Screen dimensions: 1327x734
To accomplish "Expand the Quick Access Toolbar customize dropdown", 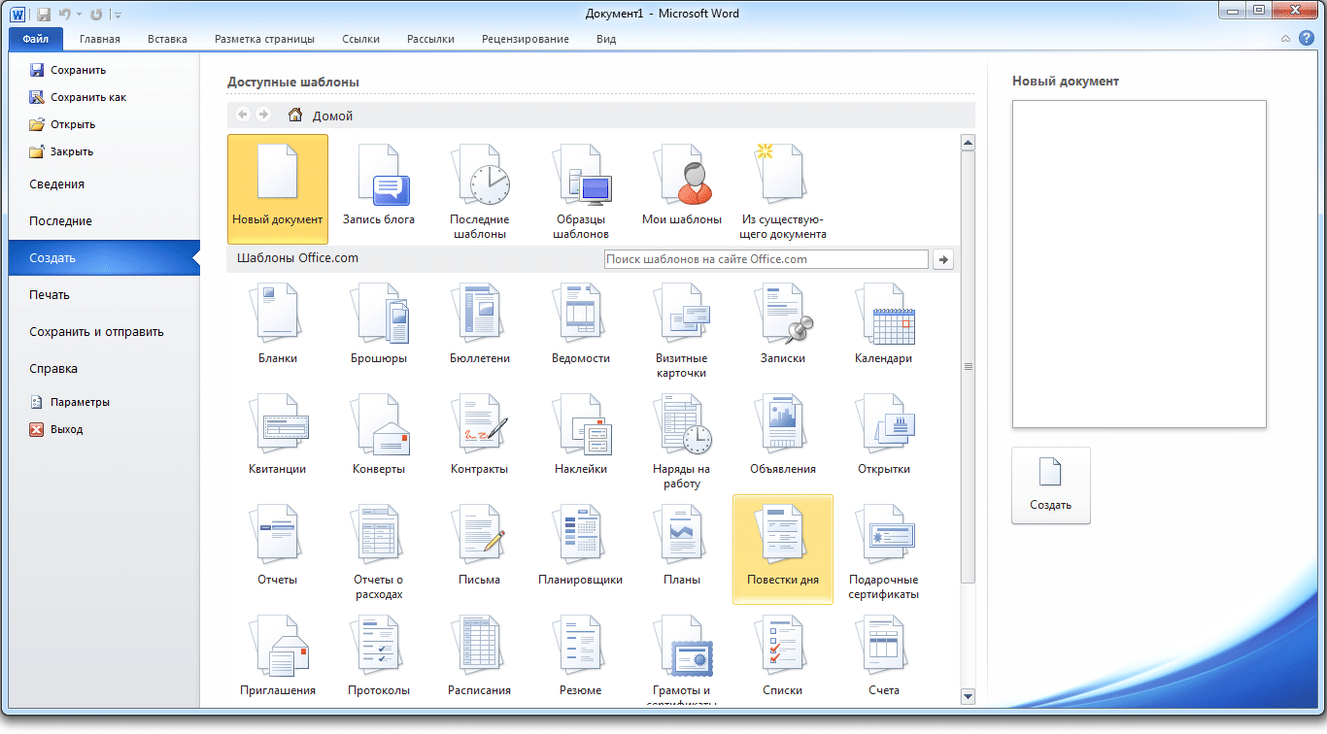I will pyautogui.click(x=118, y=15).
